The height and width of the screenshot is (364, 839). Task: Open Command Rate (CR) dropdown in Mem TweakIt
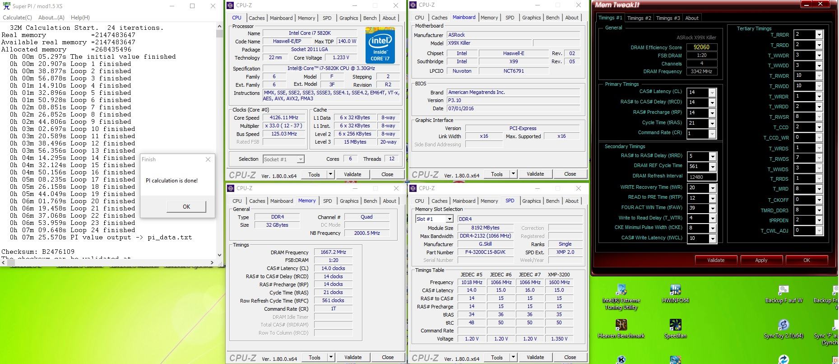pos(712,134)
